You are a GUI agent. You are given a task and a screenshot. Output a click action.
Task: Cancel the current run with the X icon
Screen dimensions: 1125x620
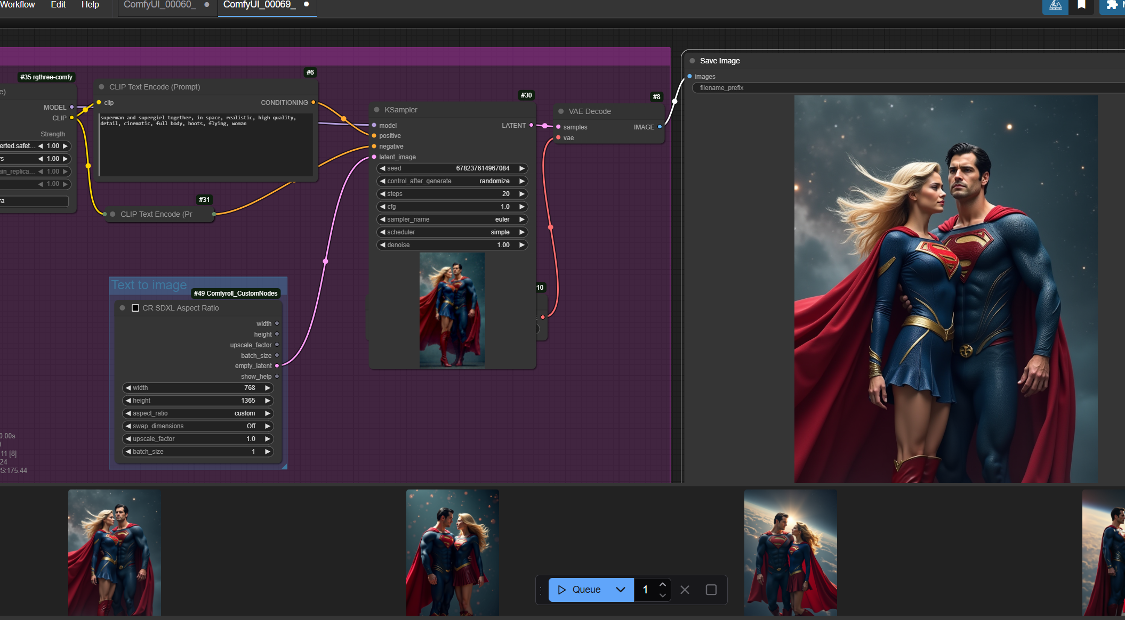pos(685,590)
